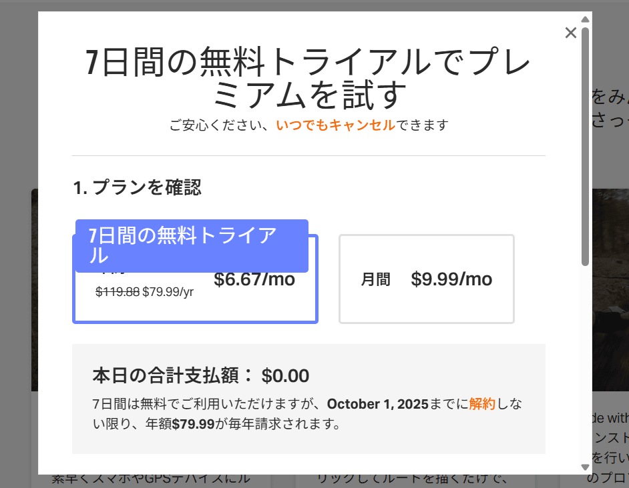Click the strikethrough $119.88 price
The height and width of the screenshot is (488, 629).
[x=118, y=291]
